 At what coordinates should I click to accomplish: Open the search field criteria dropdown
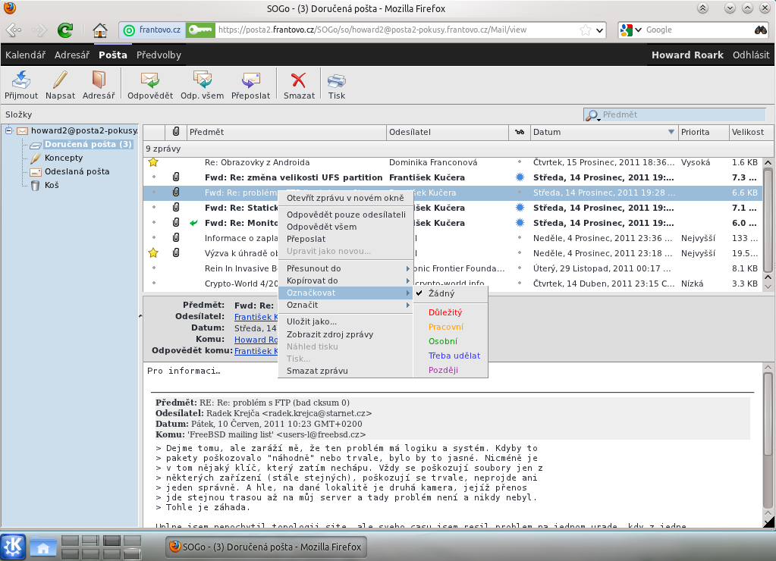pos(594,116)
